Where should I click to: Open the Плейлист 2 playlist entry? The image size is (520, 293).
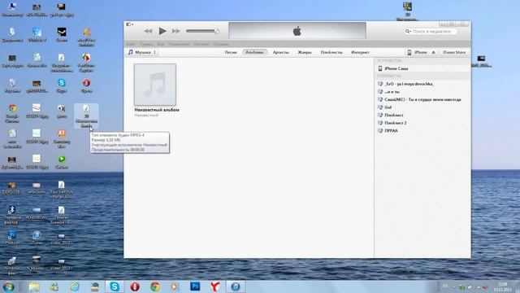tap(422, 123)
